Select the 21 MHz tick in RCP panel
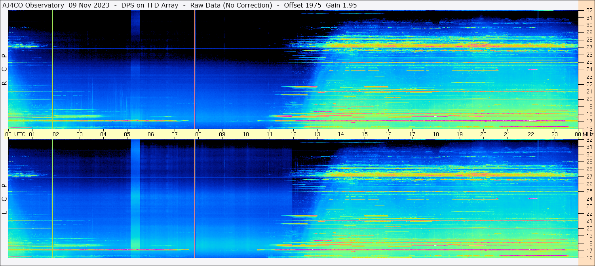 click(589, 91)
